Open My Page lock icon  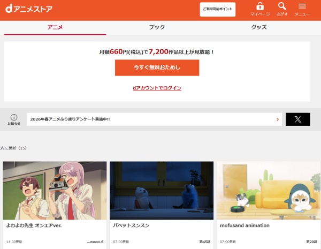[x=260, y=9]
